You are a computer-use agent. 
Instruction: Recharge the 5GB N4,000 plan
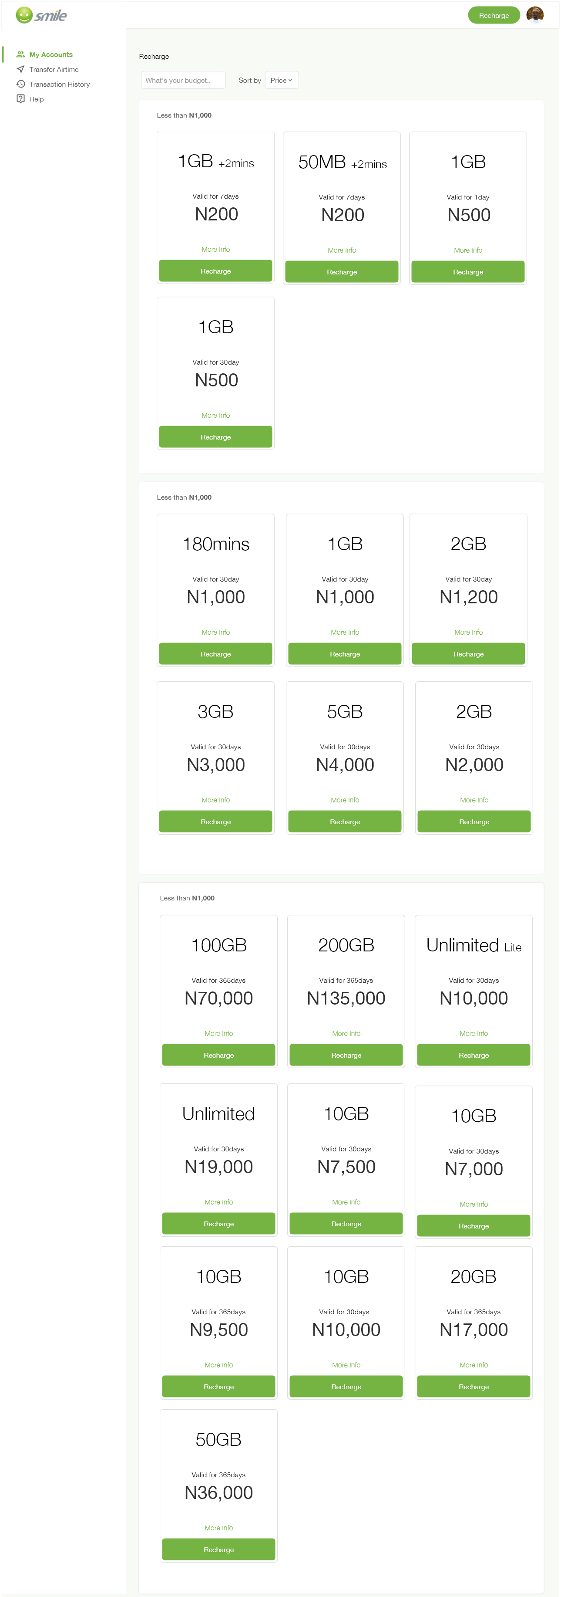point(345,822)
